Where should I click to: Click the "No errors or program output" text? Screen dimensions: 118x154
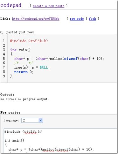click(24, 99)
